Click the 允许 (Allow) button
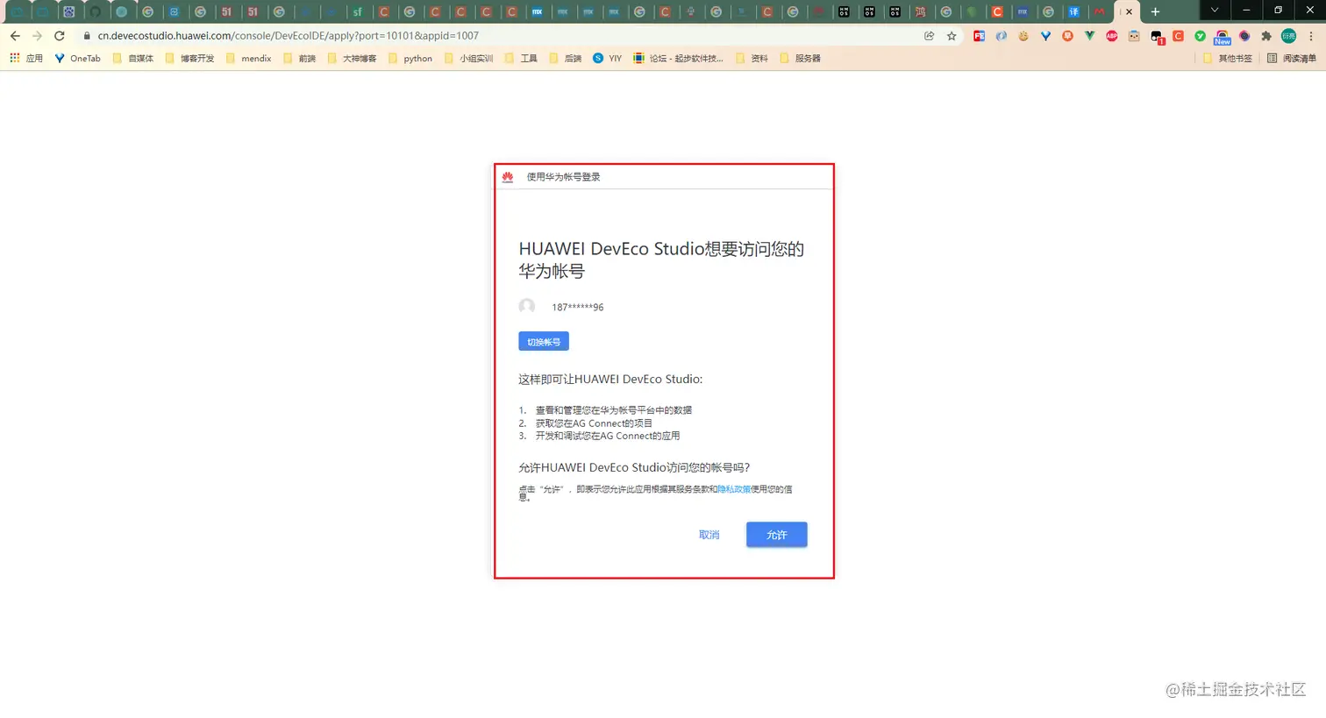 coord(776,535)
